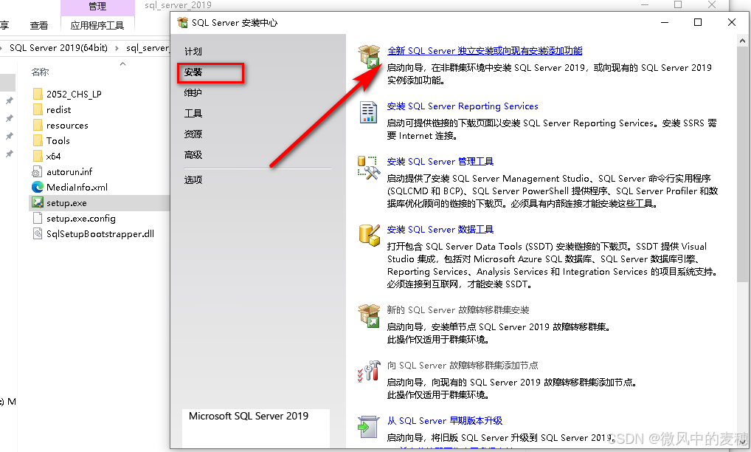Select the MediaInfo.xml Edge icon
The image size is (751, 452).
38,187
